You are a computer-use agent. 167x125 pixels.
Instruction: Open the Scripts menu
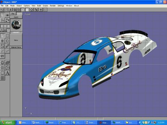45,6
